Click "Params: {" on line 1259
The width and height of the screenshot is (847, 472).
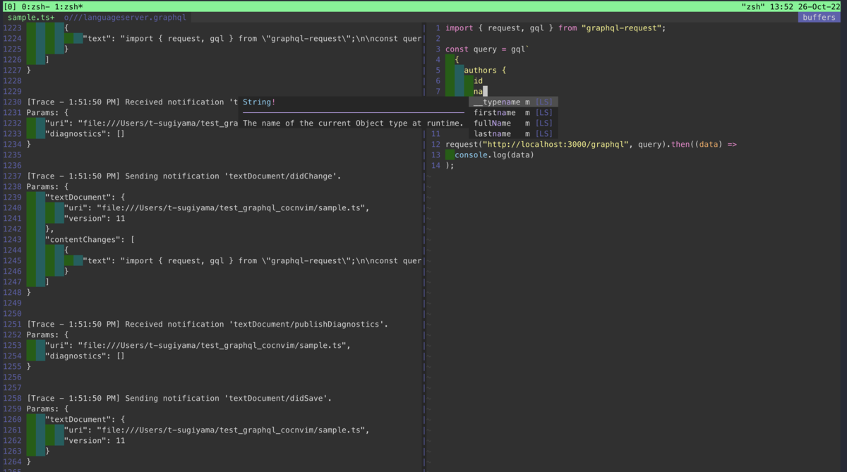47,409
